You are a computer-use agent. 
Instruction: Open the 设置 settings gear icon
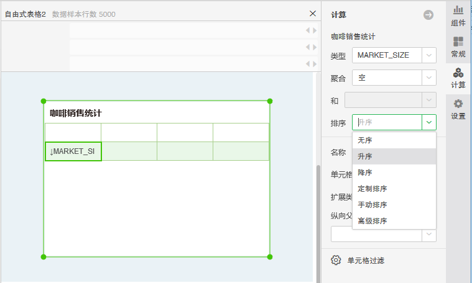(x=458, y=109)
